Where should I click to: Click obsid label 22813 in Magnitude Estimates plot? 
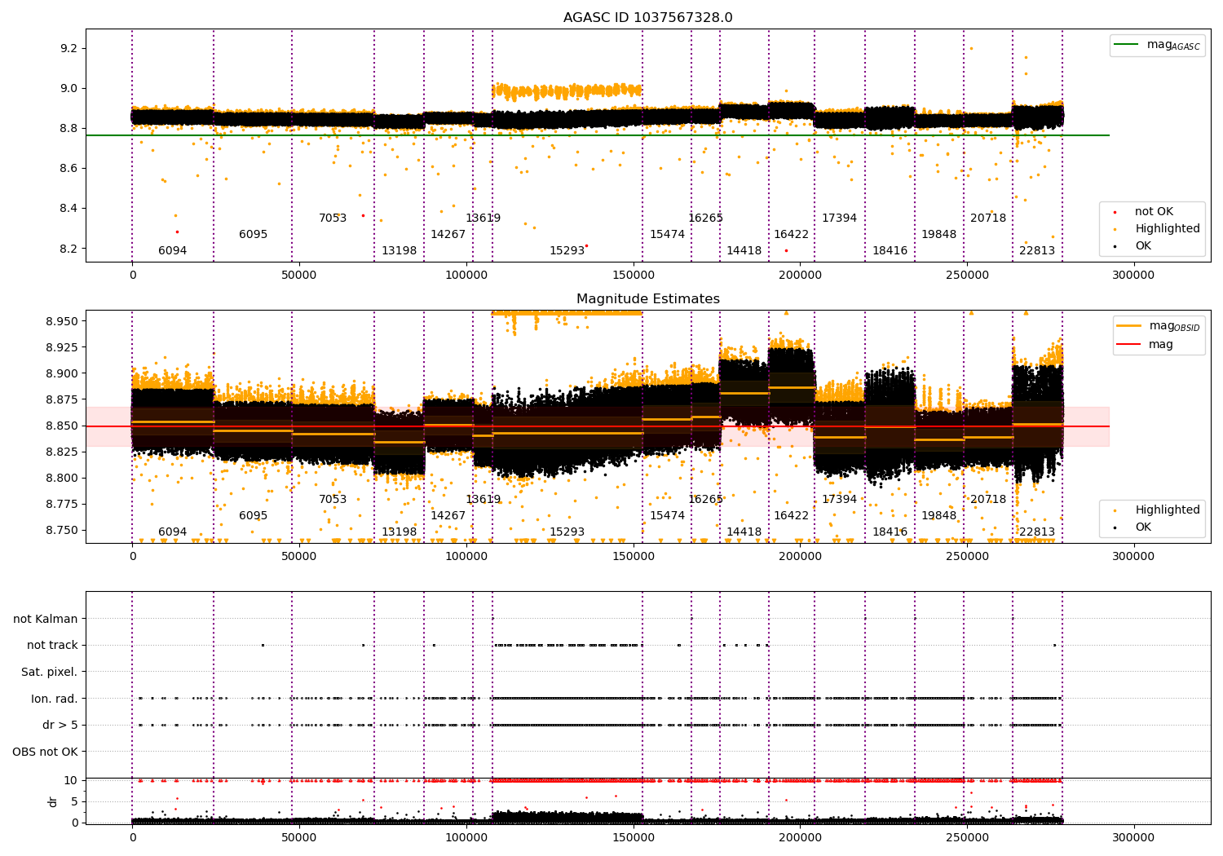point(1037,532)
